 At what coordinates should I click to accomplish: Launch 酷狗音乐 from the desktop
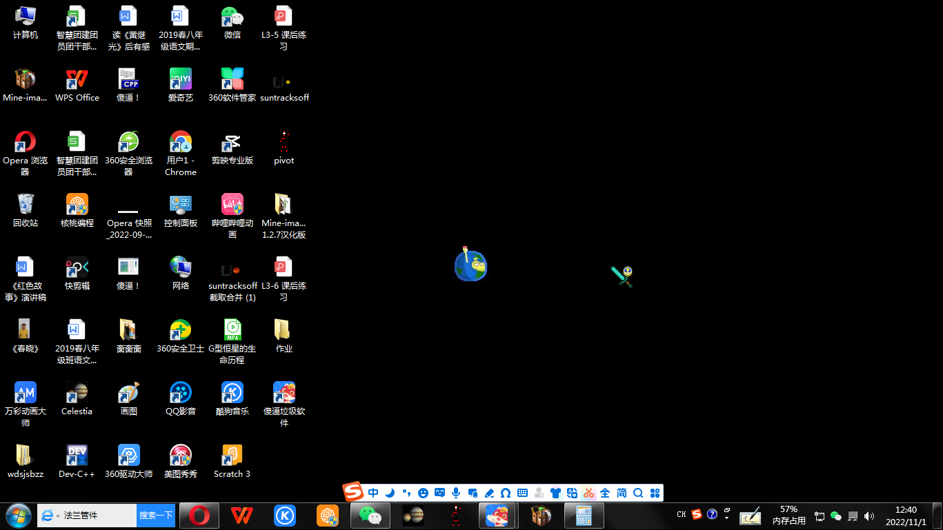click(232, 398)
